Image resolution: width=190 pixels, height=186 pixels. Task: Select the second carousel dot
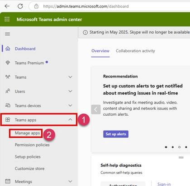click(173, 147)
